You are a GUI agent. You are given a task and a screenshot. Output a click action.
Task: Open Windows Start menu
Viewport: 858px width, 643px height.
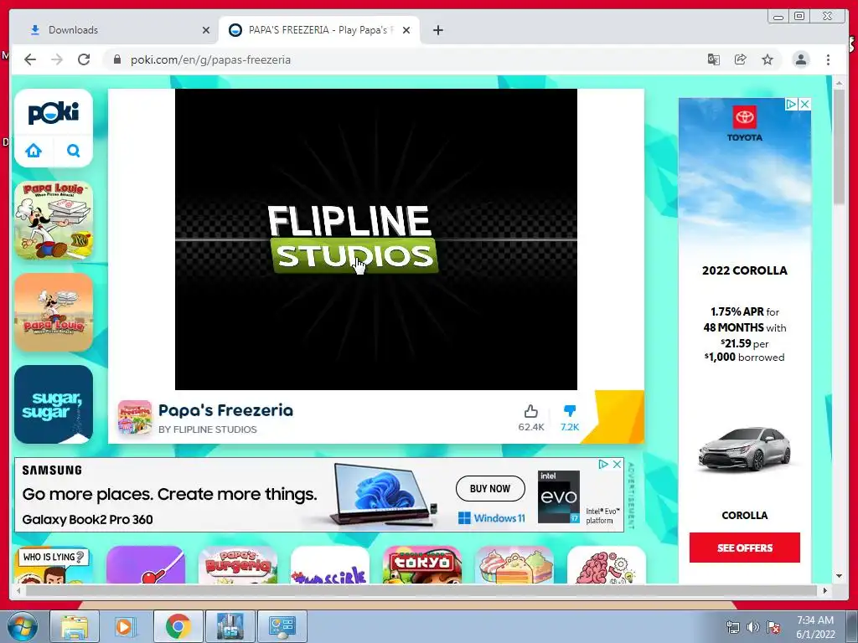(22, 626)
